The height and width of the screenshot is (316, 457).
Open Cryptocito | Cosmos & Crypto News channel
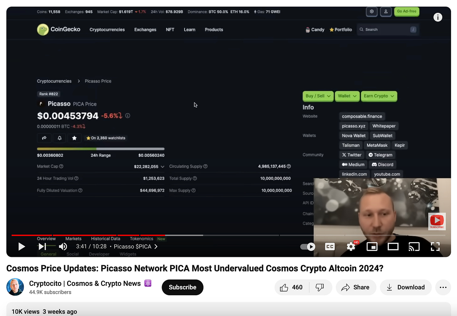pyautogui.click(x=85, y=283)
